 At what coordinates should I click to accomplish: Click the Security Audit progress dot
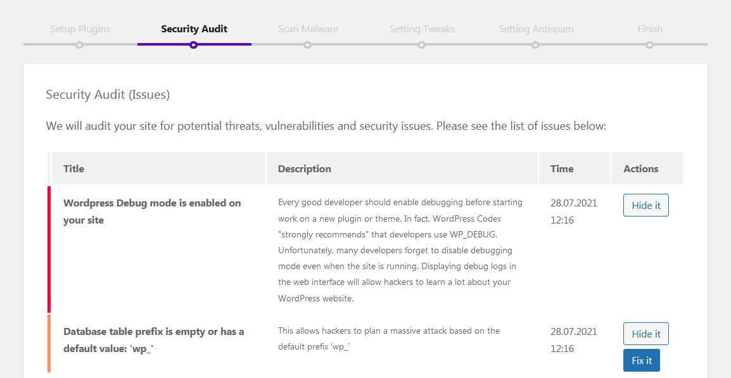(193, 45)
